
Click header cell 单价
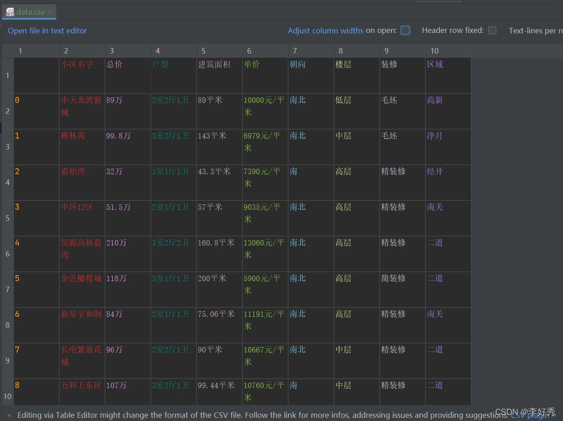[x=265, y=75]
